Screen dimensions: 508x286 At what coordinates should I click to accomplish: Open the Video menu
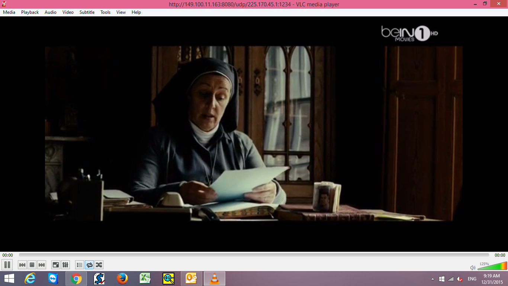coord(68,12)
